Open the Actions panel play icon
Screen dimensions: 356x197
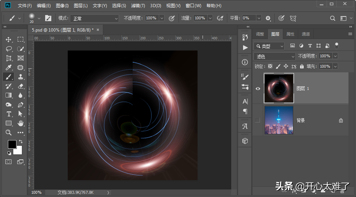click(x=245, y=48)
